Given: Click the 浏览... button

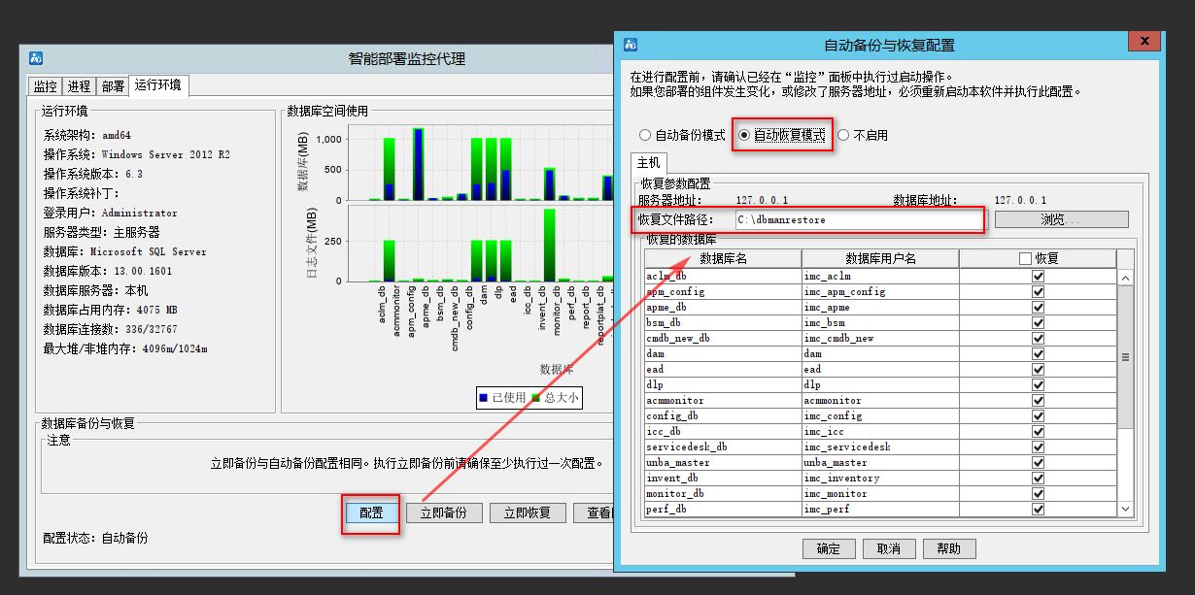Looking at the screenshot, I should coord(1061,220).
